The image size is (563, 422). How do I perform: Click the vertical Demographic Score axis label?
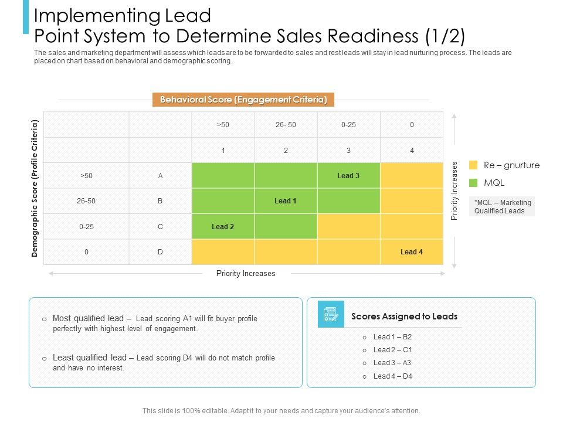point(35,188)
